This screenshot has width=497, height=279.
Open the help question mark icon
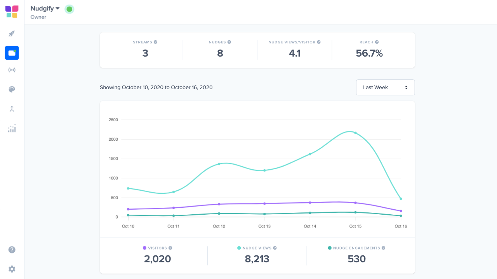pyautogui.click(x=12, y=250)
